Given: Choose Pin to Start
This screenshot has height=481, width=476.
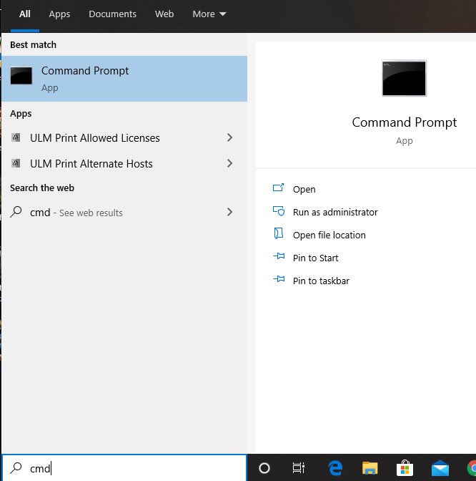Looking at the screenshot, I should click(315, 258).
